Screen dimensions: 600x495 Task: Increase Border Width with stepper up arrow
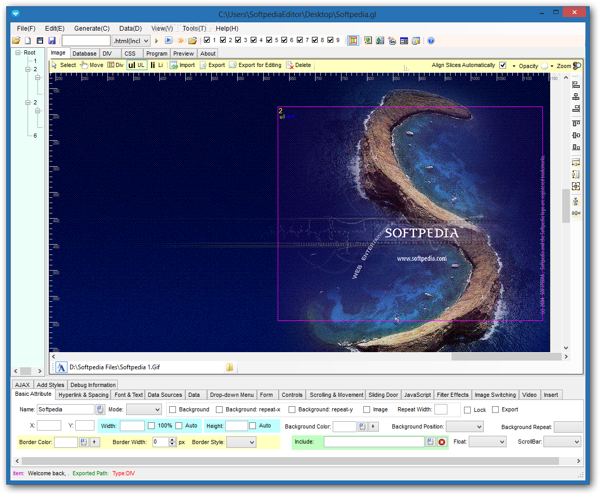click(172, 440)
